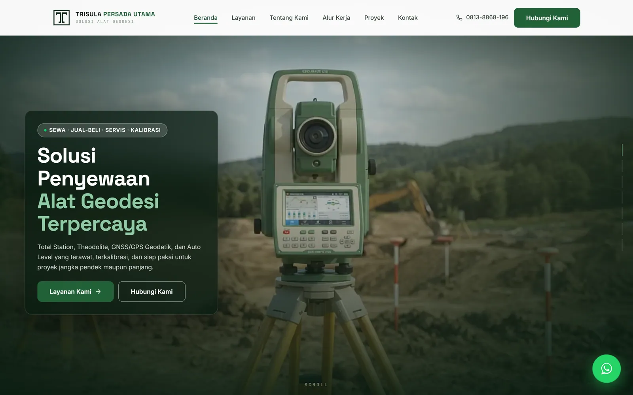The image size is (633, 395).
Task: Open Tentang Kami in the navigation
Action: (x=289, y=18)
